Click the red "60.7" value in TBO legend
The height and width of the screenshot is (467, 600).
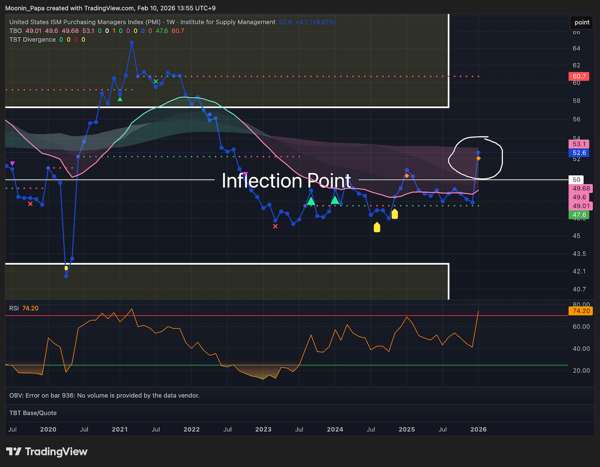click(177, 31)
